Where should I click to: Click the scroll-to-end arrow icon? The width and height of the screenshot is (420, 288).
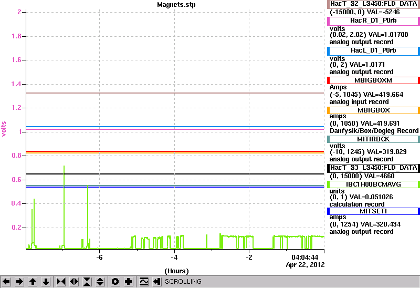pos(157,282)
